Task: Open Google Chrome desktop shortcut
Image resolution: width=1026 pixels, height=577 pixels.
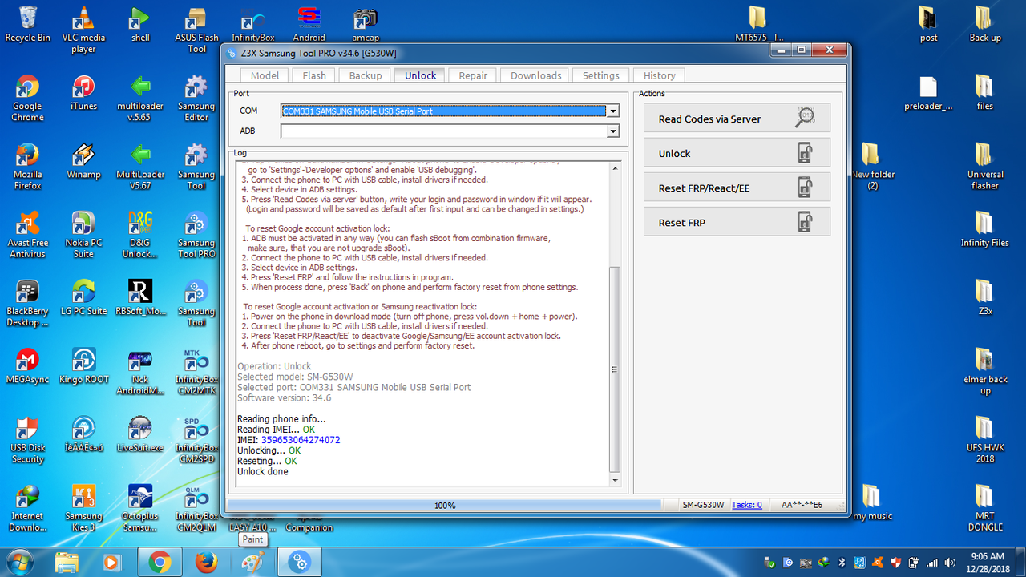Action: (27, 98)
